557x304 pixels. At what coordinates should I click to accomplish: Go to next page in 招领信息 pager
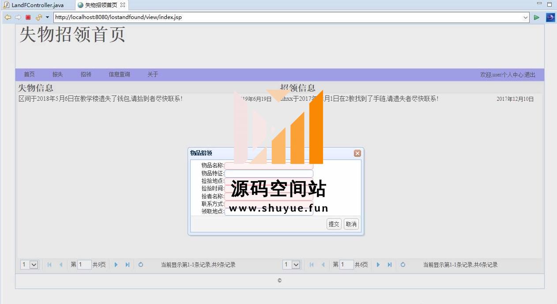[x=378, y=265]
